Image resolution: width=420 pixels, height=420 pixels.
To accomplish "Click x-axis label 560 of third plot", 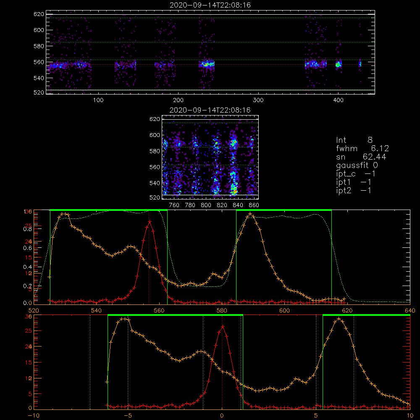I will 159,311.
